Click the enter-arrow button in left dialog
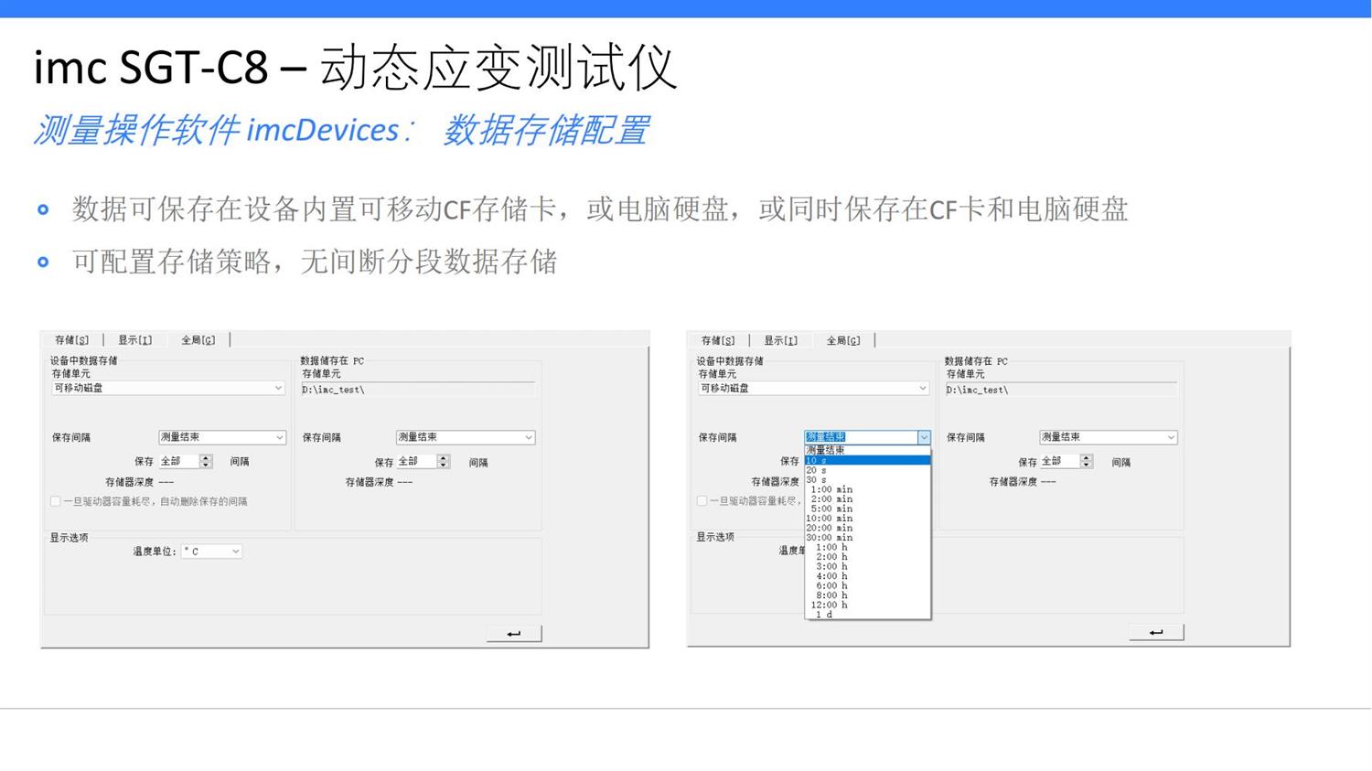Viewport: 1372px width, 771px height. tap(514, 633)
